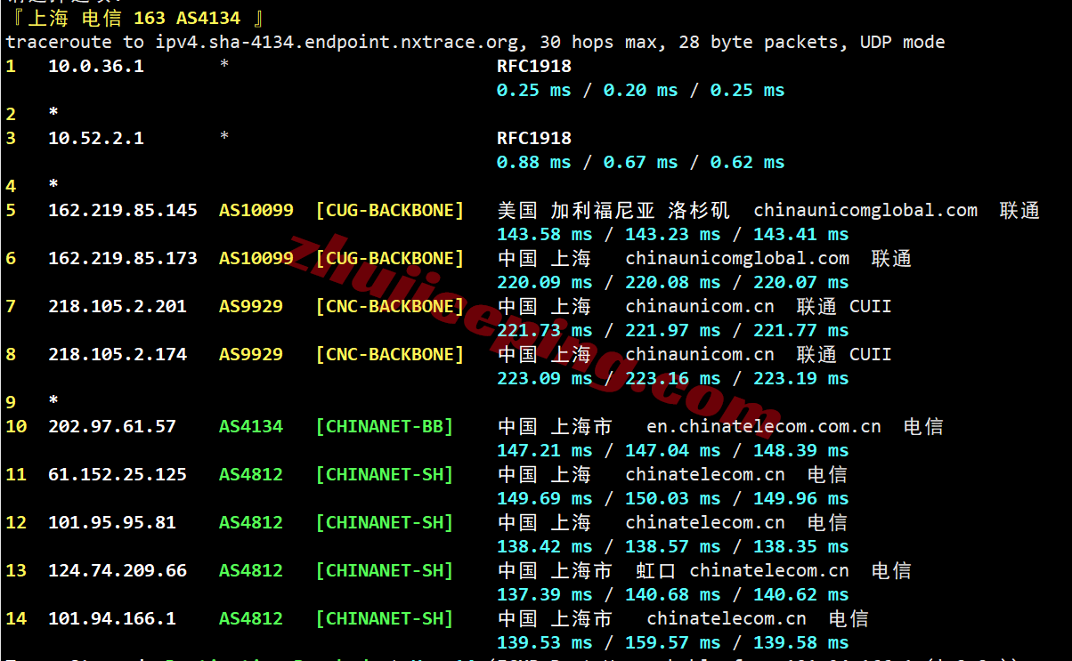Click latency line starting with 220.09 ms

(673, 282)
